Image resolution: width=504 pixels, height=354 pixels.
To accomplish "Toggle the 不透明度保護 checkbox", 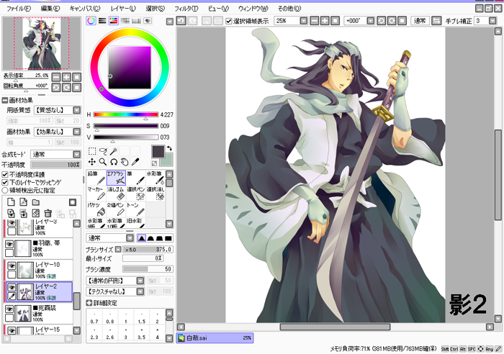I will click(6, 175).
